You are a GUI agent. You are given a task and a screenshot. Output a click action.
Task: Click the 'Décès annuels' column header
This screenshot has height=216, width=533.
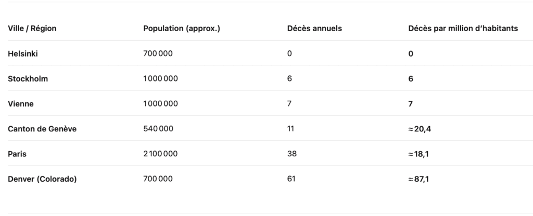pyautogui.click(x=314, y=29)
